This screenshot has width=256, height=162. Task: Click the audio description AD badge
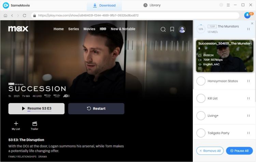tap(66, 96)
